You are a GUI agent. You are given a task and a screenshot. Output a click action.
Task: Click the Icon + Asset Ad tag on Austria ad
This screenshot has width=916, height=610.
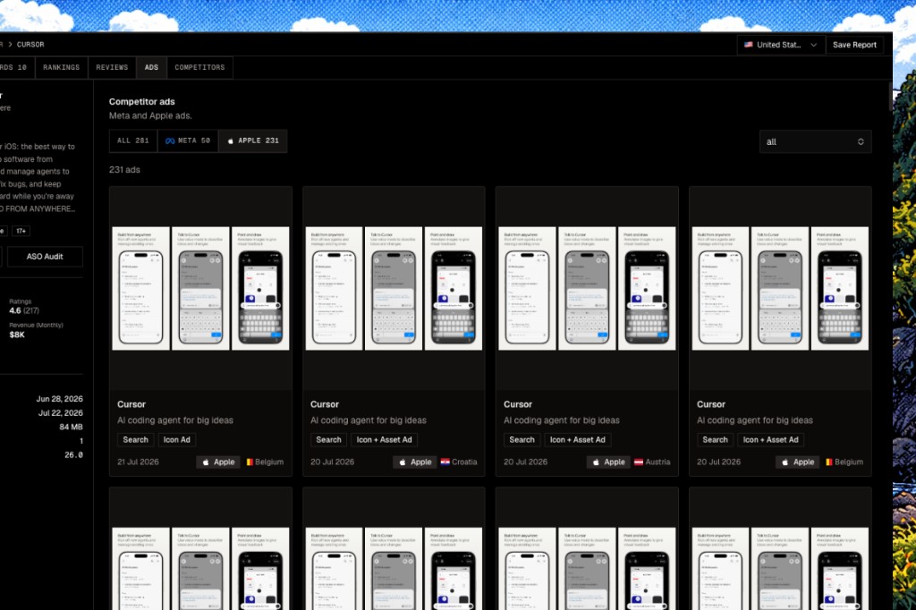click(578, 440)
